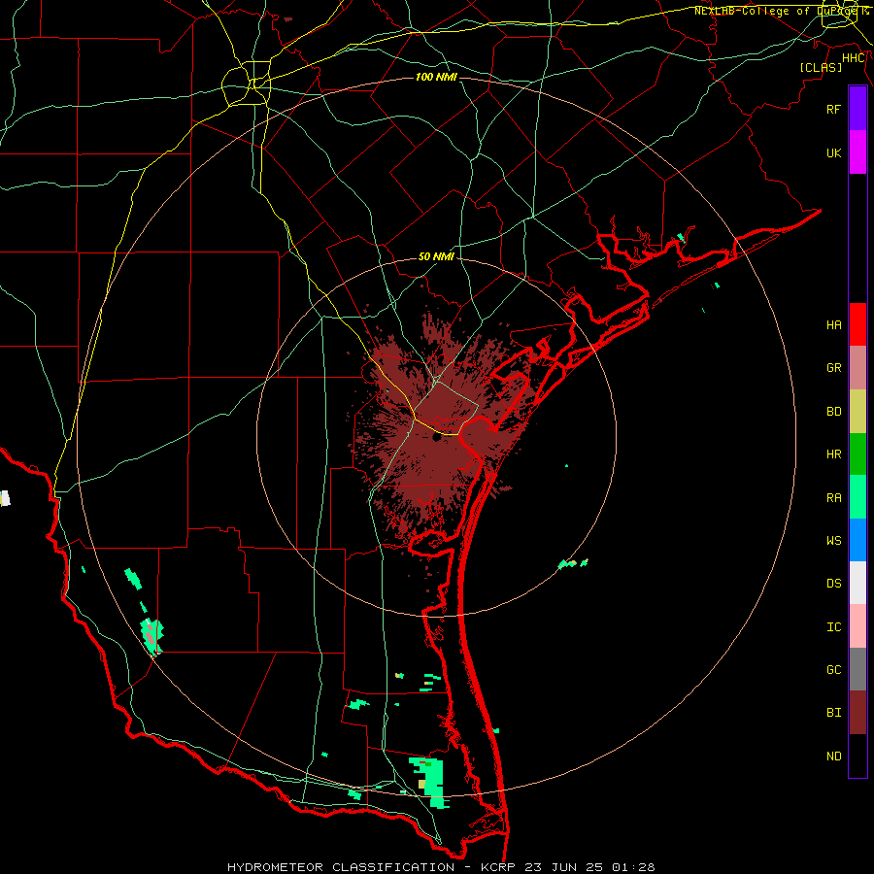
Task: Click the red HA legend swatch
Action: click(857, 324)
